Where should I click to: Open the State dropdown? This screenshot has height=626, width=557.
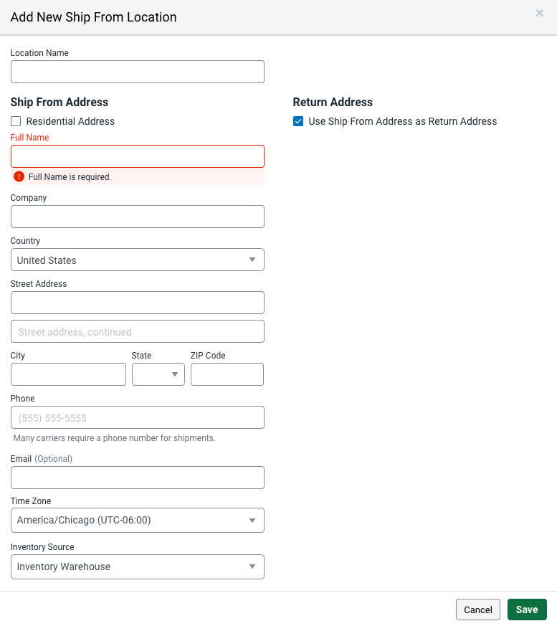[x=158, y=374]
